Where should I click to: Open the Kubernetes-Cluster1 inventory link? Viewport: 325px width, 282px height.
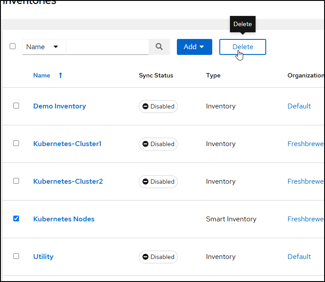(x=67, y=143)
